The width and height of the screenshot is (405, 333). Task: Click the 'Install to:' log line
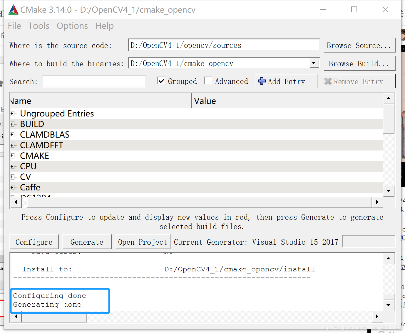pyautogui.click(x=47, y=269)
